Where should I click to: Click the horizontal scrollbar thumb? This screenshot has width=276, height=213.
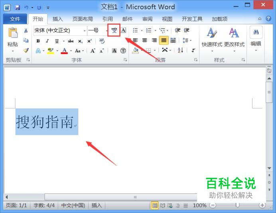click(121, 197)
